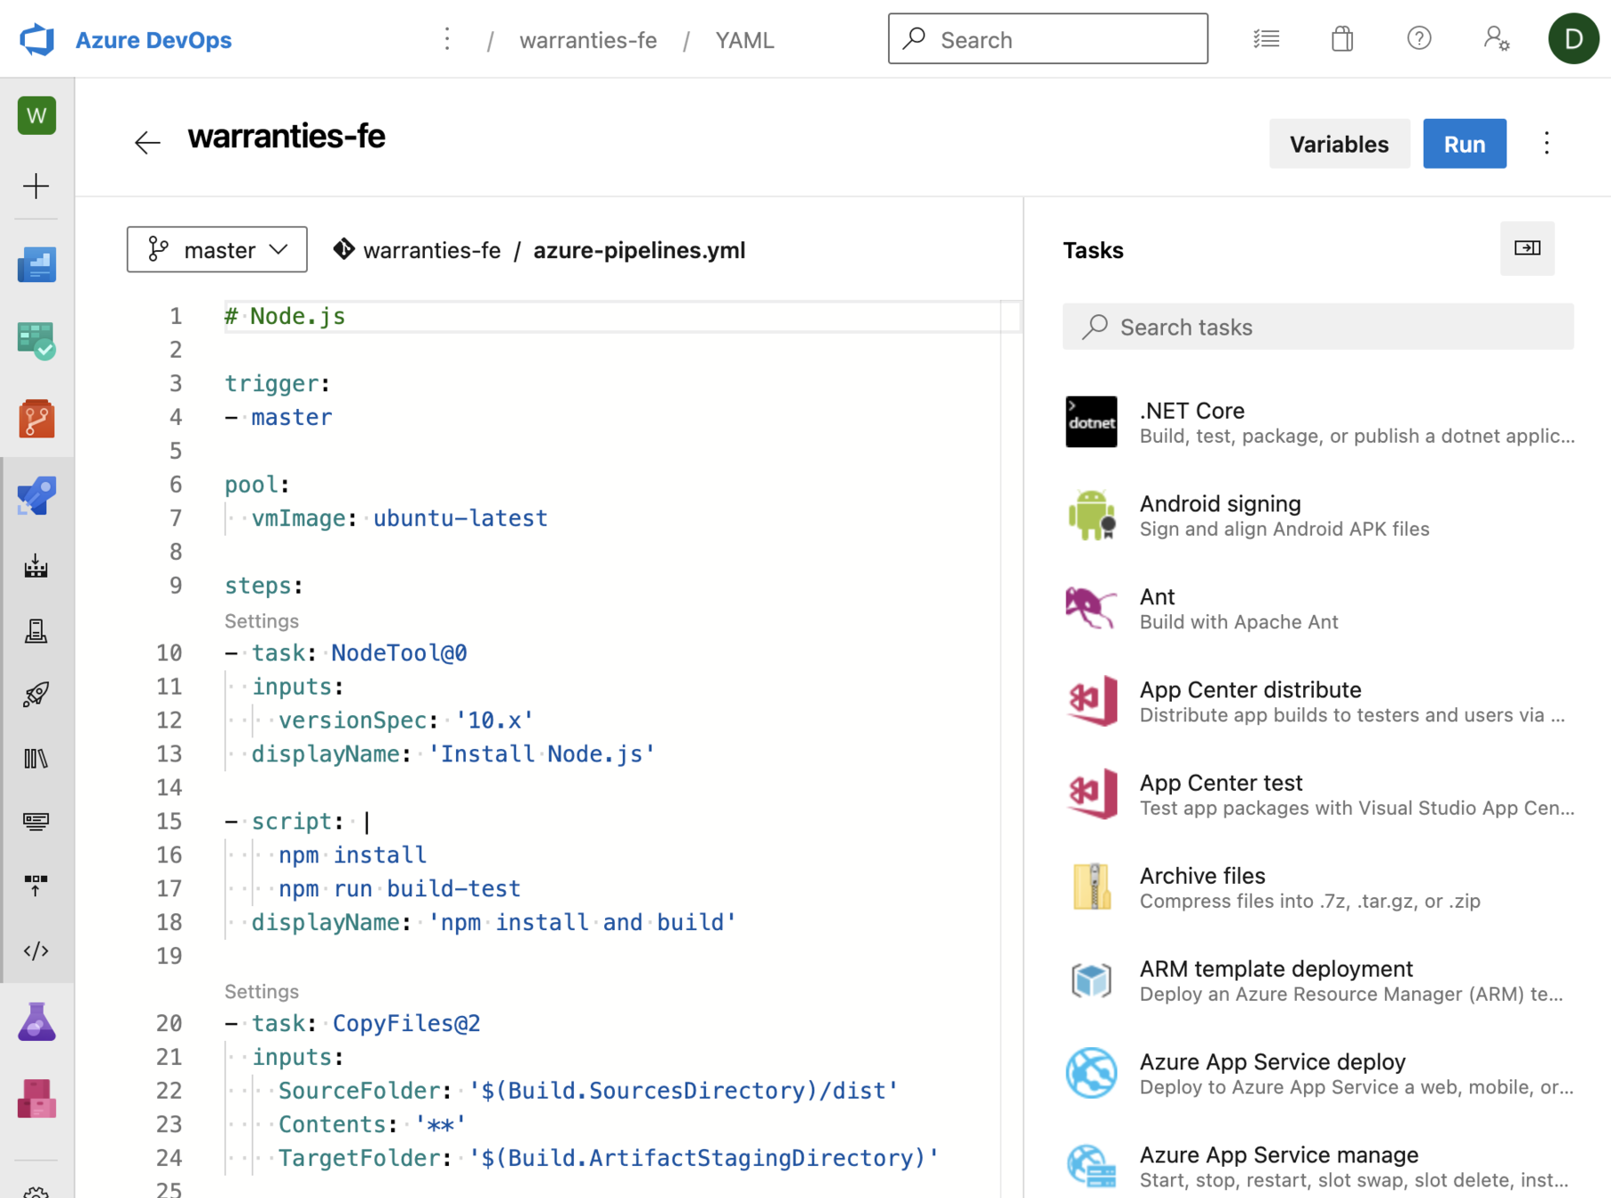Open the D user profile avatar
Screen dimensions: 1611x1198
1573,39
